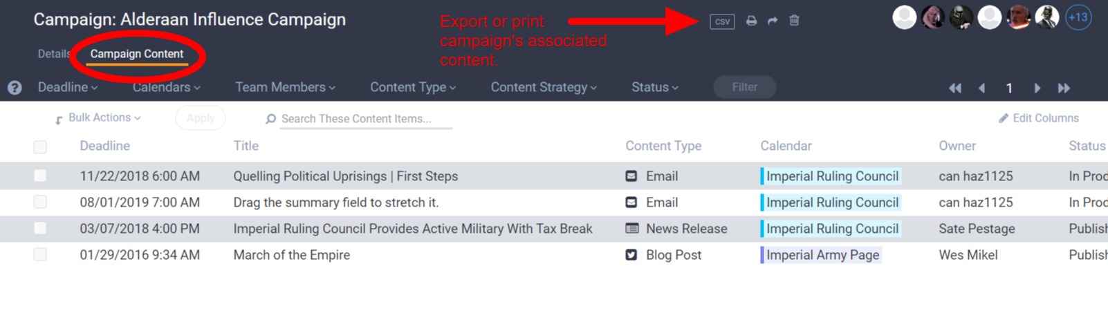Screen dimensions: 1108x333
Task: Delete campaign with trash icon
Action: pyautogui.click(x=794, y=20)
